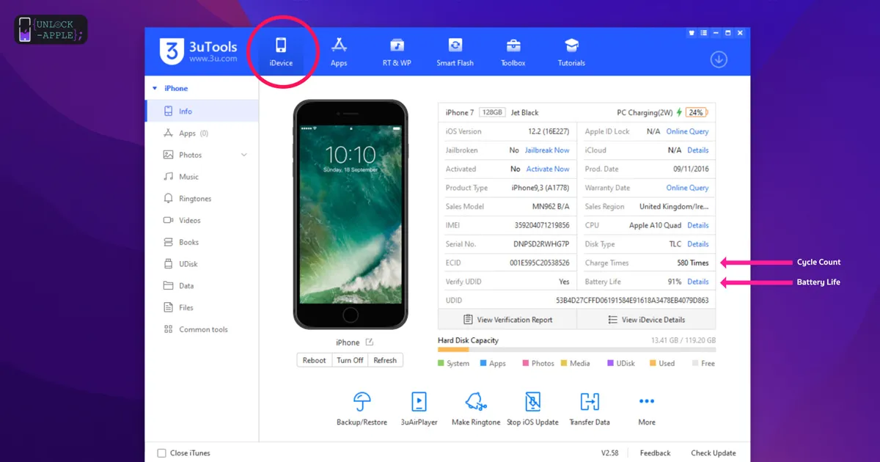Click the 24% battery indicator
This screenshot has width=880, height=462.
tap(696, 112)
